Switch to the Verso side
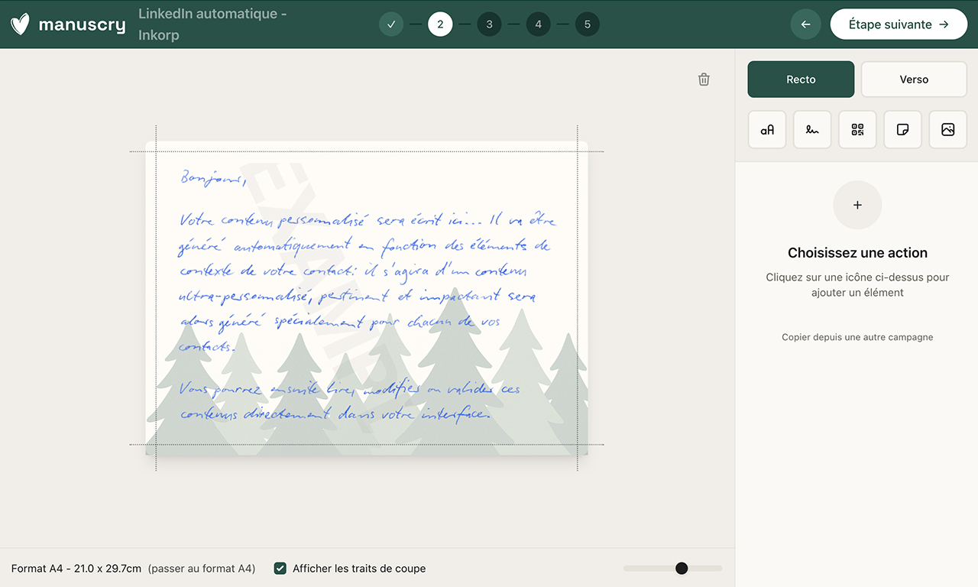 pyautogui.click(x=914, y=79)
